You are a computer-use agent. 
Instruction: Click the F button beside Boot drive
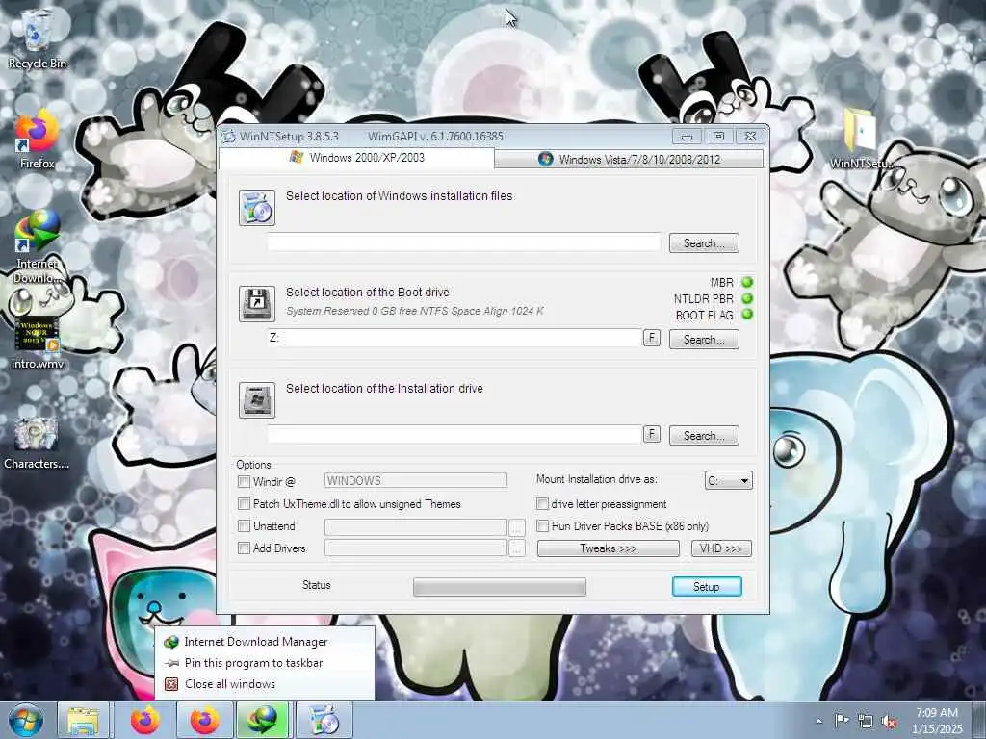click(652, 338)
